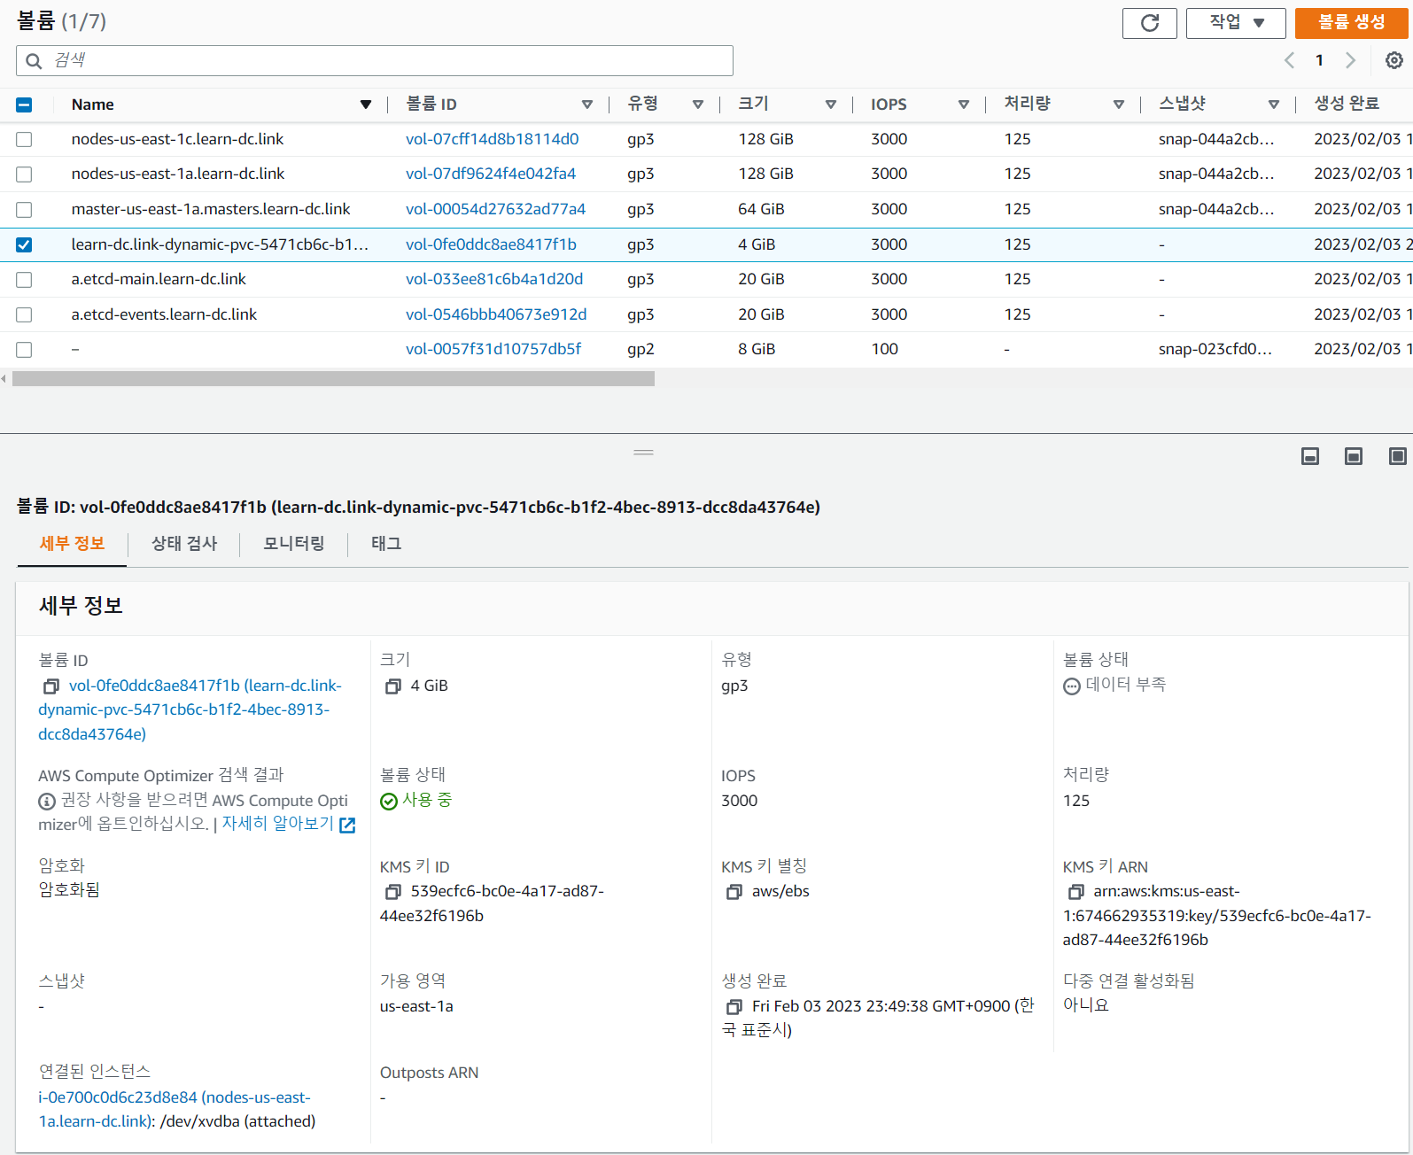Copy the KMS key alias aws/ebs
The width and height of the screenshot is (1413, 1155).
[734, 892]
